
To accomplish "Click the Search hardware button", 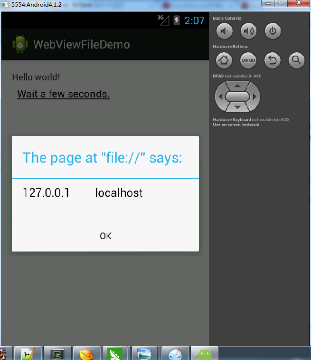I will click(296, 60).
